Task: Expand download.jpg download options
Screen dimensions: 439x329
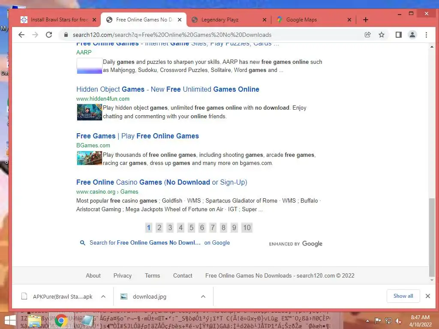Action: 203,296
